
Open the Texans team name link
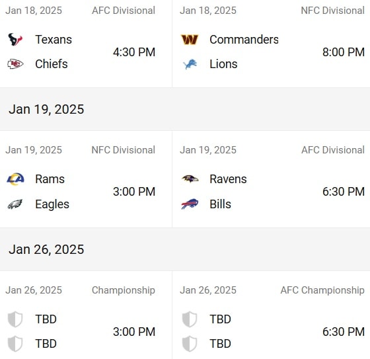tap(54, 40)
